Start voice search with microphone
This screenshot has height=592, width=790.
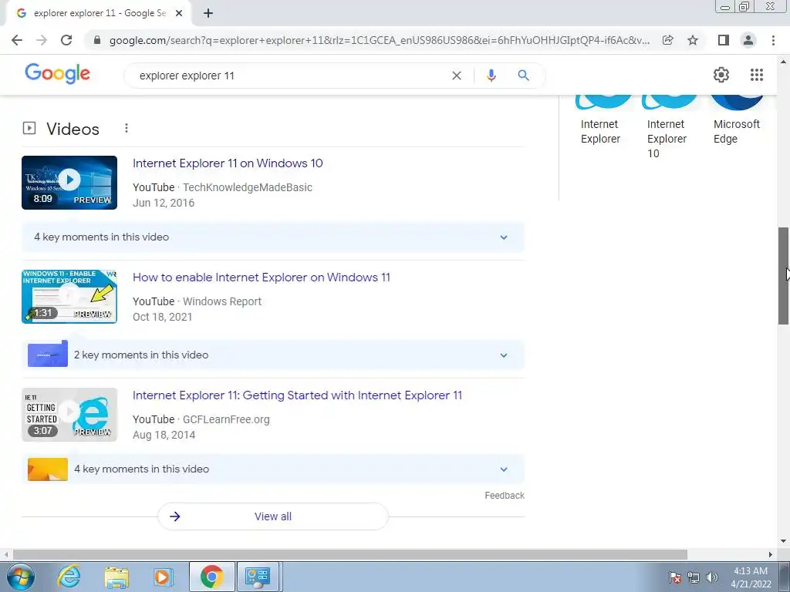click(491, 76)
